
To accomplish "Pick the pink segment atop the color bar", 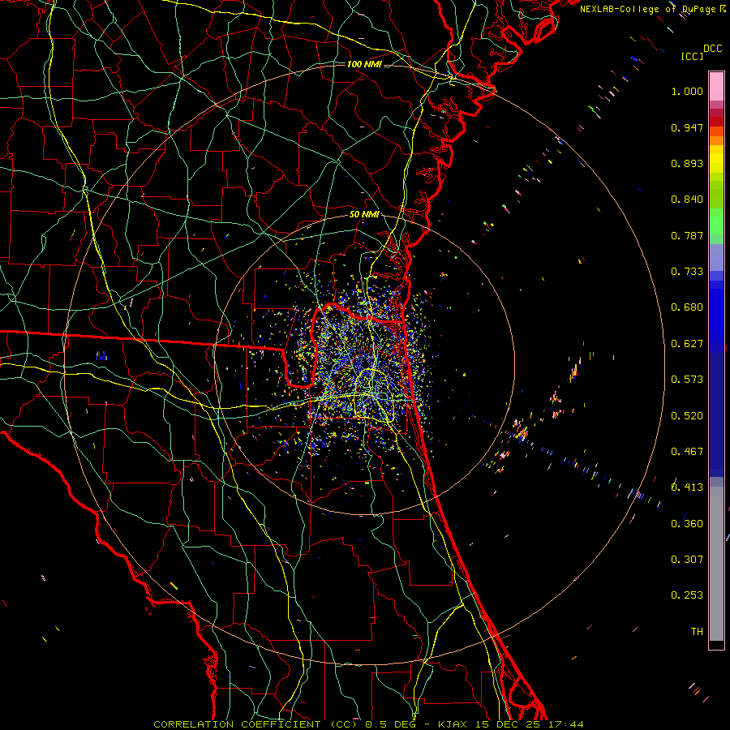I will (x=716, y=86).
